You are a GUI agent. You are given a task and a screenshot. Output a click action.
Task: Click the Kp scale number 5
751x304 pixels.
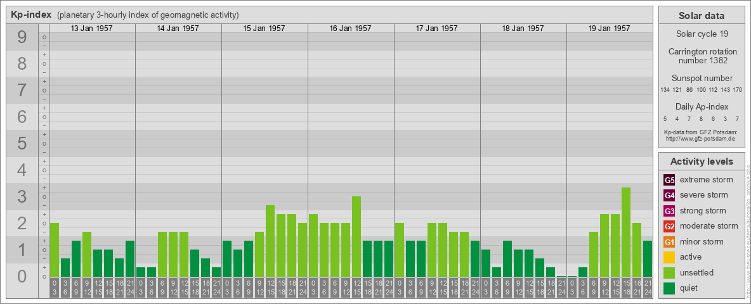click(x=22, y=143)
